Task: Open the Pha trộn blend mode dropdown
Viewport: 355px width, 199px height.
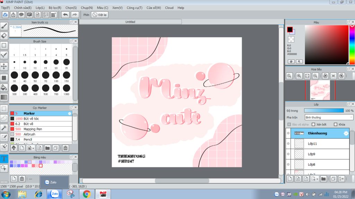Action: point(329,117)
